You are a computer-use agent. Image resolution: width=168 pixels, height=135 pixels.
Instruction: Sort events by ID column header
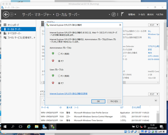click(61, 107)
